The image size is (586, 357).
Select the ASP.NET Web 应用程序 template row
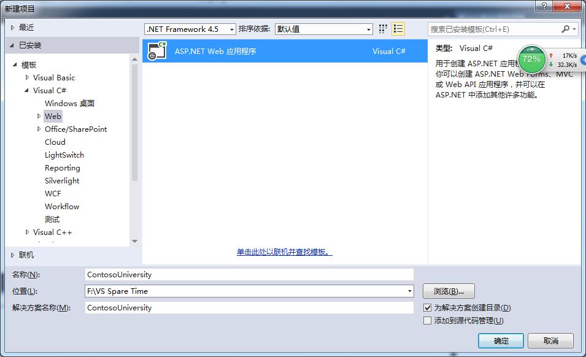pyautogui.click(x=285, y=51)
